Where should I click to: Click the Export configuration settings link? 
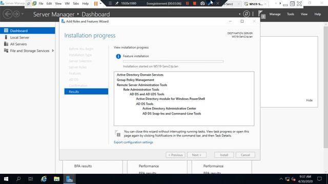coord(133,142)
